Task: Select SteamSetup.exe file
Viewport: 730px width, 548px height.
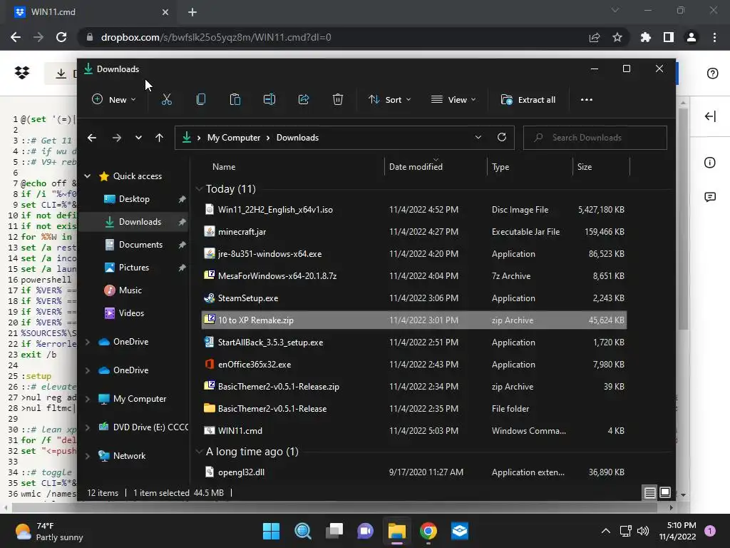Action: [414, 298]
